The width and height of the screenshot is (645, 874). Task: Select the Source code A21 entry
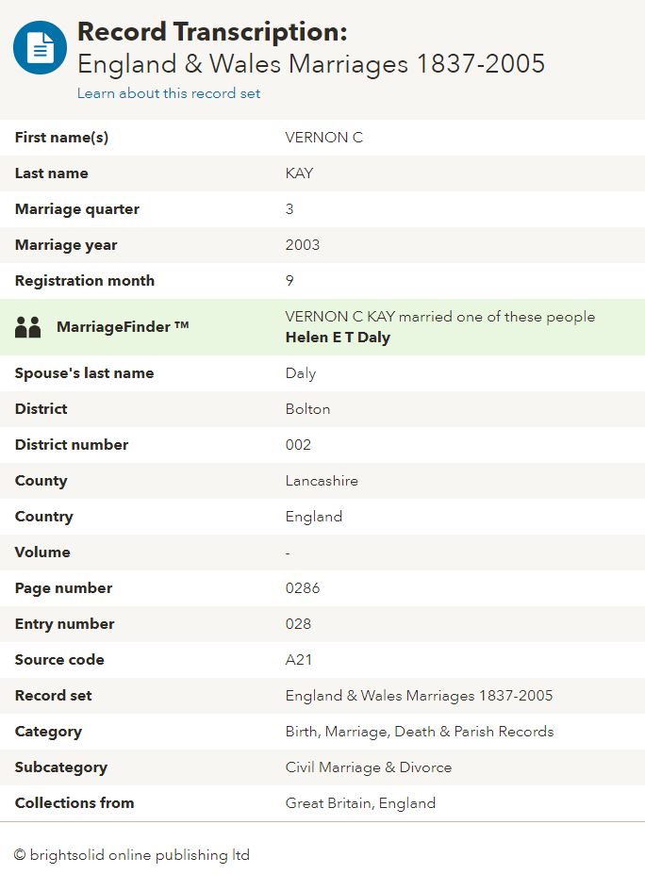pyautogui.click(x=298, y=660)
